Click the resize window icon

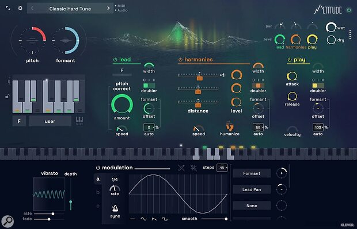(8, 9)
